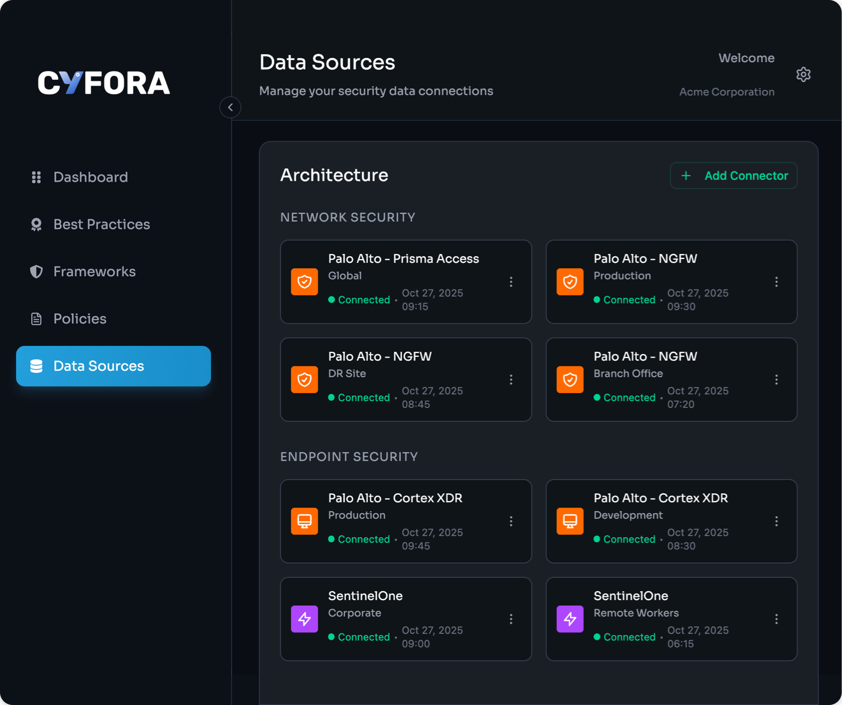Click the Add Connector button

point(734,175)
